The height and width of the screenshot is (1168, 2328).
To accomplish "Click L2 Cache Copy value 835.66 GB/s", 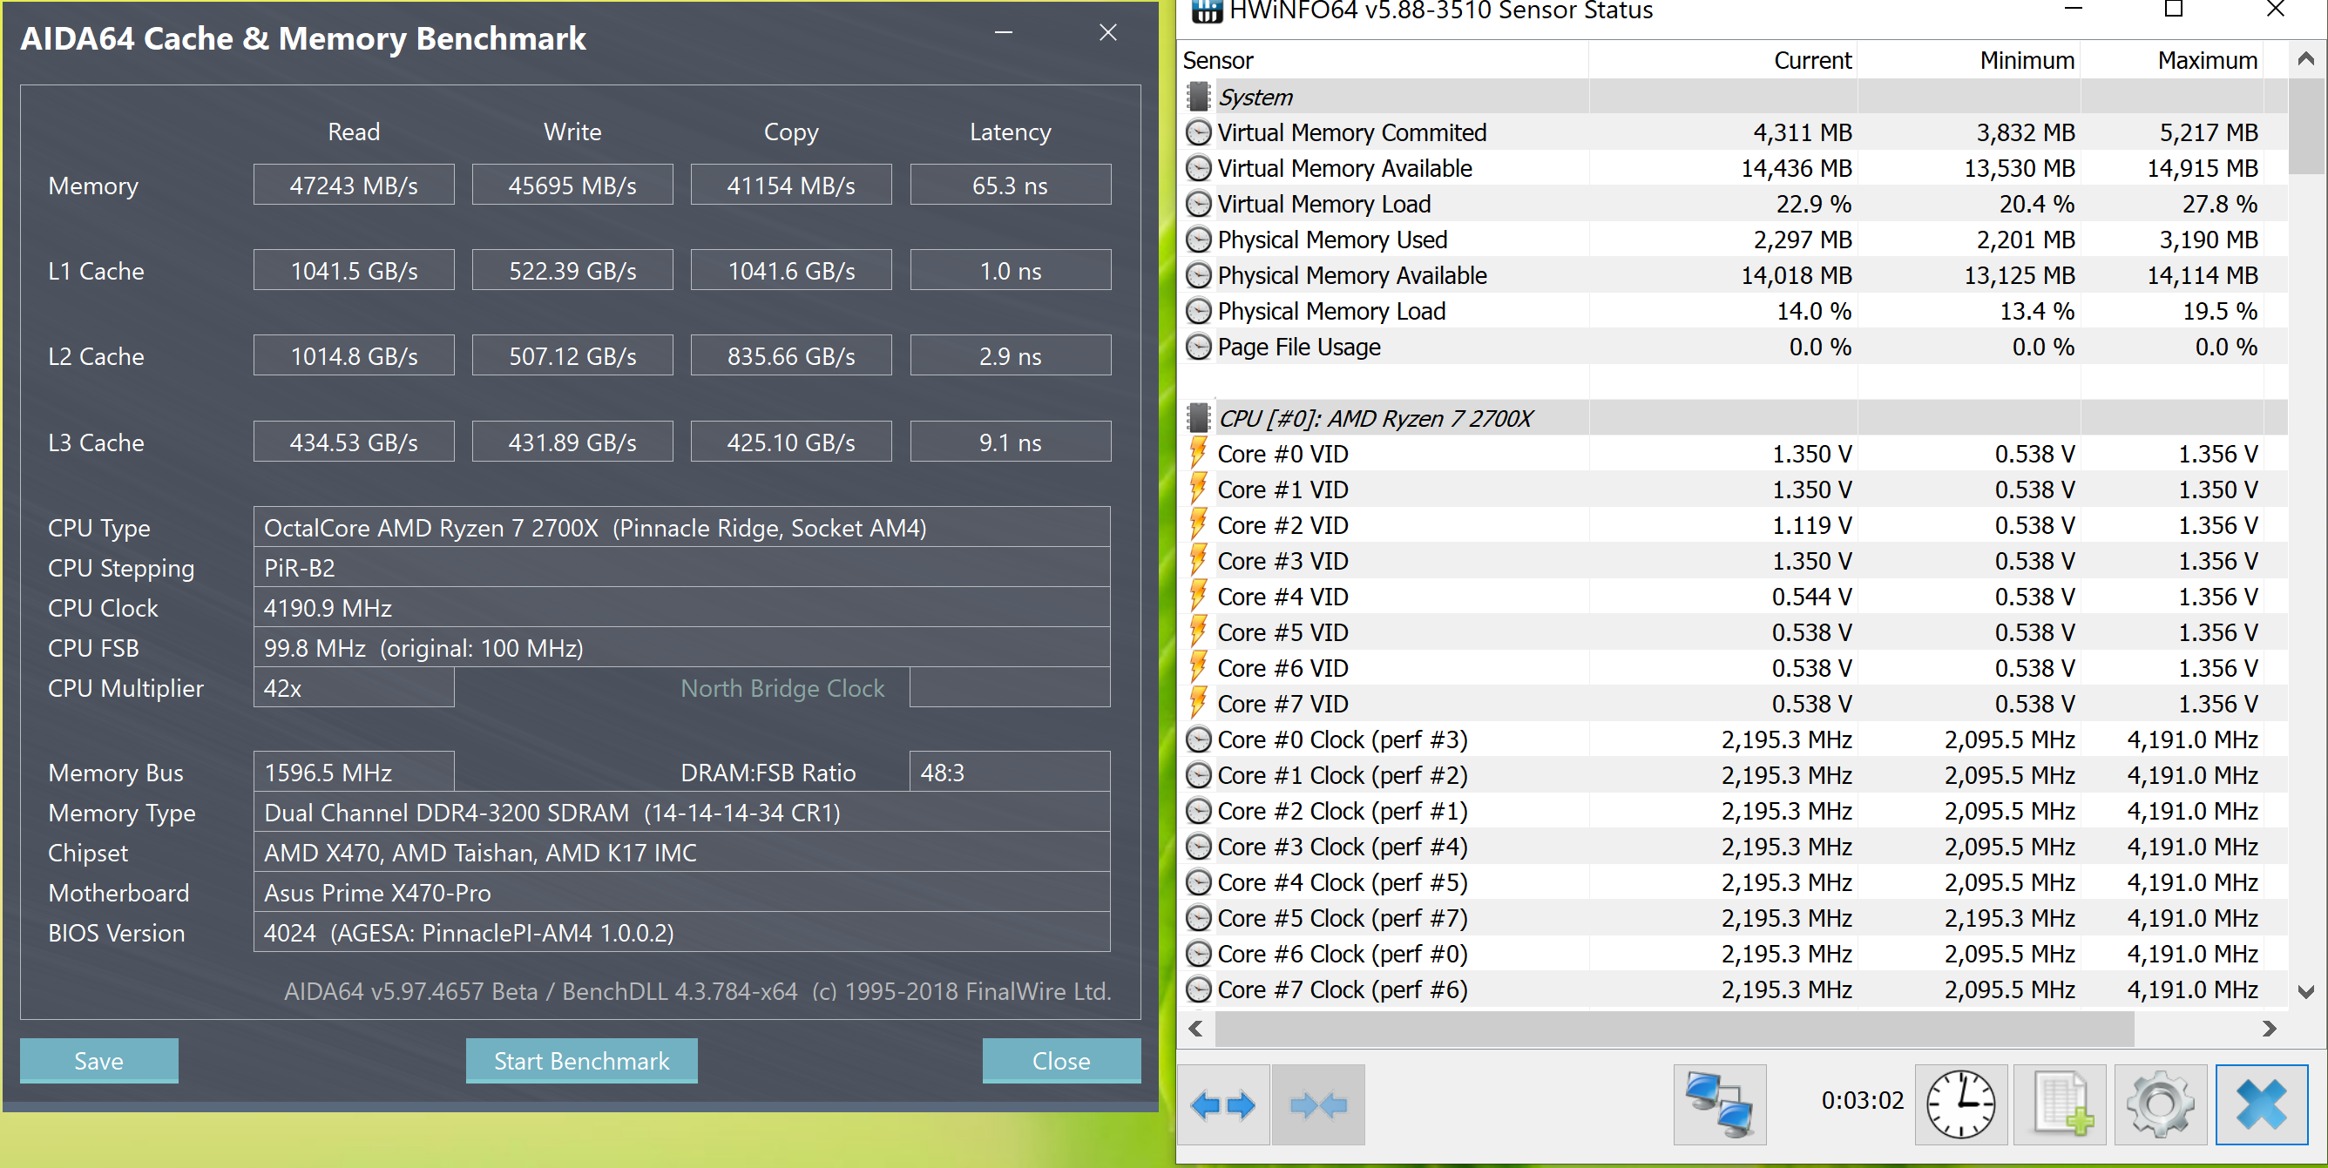I will tap(791, 356).
